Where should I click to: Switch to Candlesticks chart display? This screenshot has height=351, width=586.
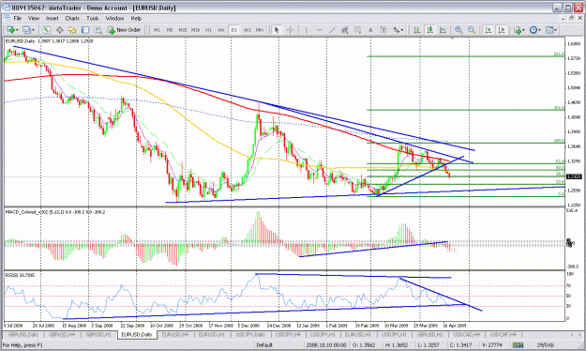coord(429,30)
